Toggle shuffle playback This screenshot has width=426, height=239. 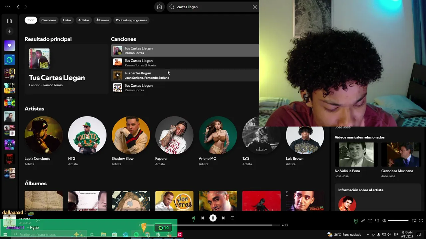click(193, 218)
